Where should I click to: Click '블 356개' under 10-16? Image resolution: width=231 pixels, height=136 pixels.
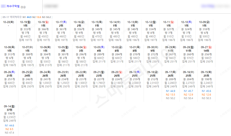[x=79, y=29]
